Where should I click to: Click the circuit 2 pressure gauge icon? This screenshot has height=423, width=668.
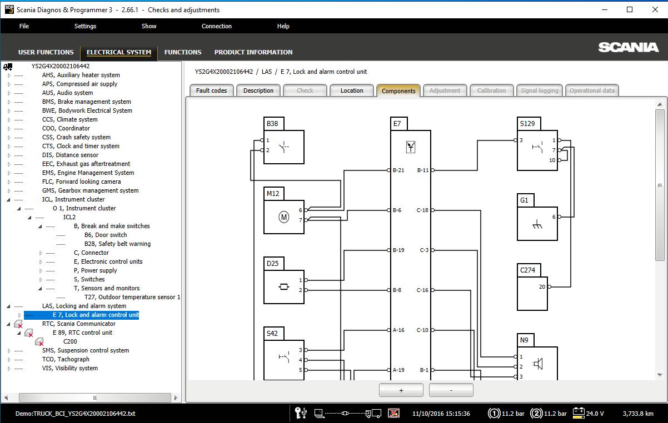pos(536,413)
